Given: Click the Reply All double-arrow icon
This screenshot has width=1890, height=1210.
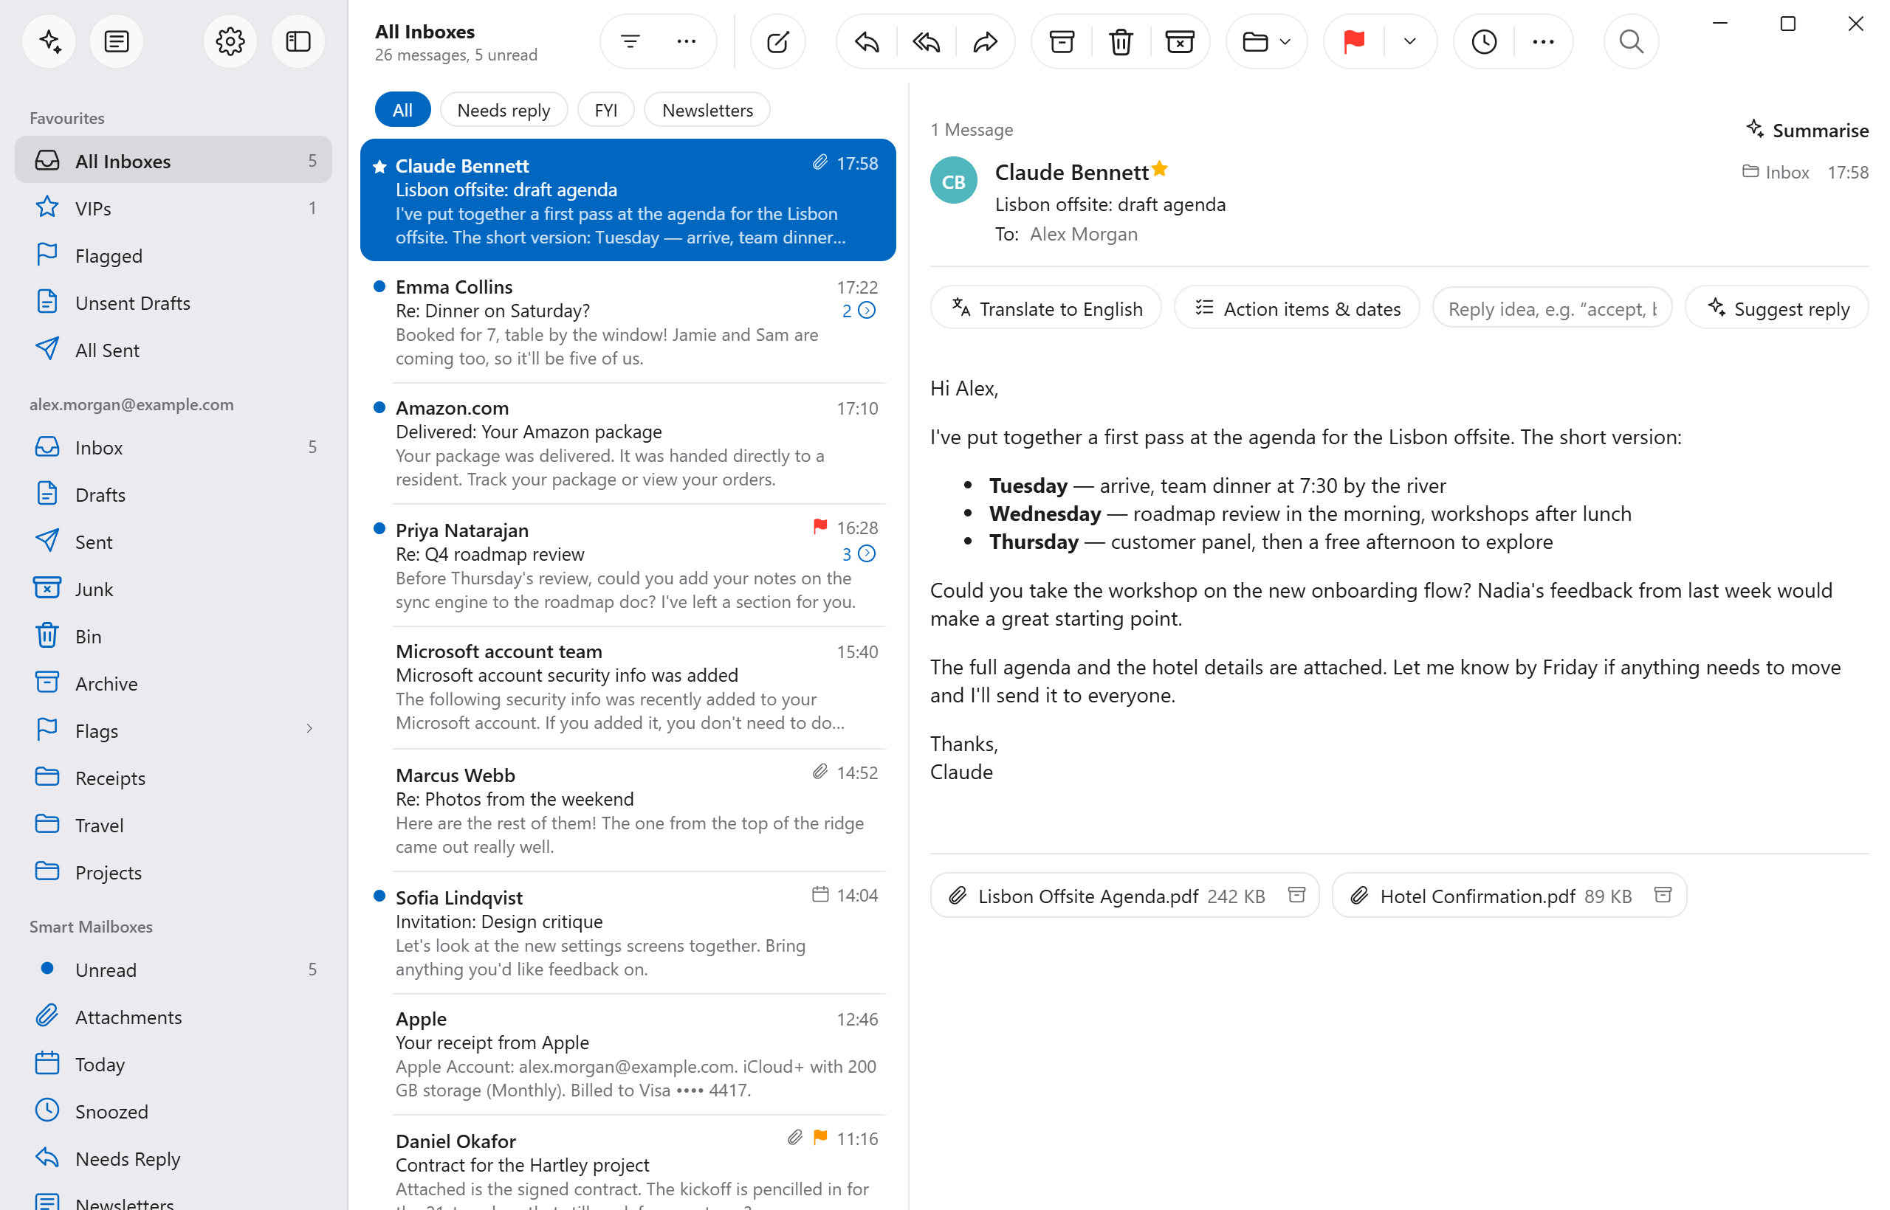Looking at the screenshot, I should (x=926, y=41).
